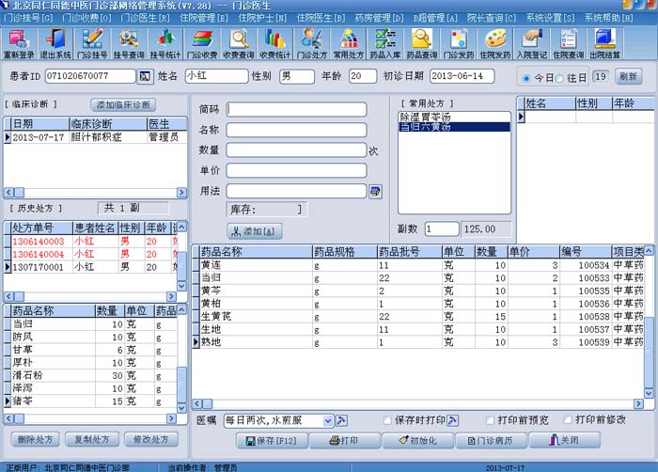Click right arrow of clinical diagnosis horizontal scrollbar
658x472 pixels.
[181, 193]
